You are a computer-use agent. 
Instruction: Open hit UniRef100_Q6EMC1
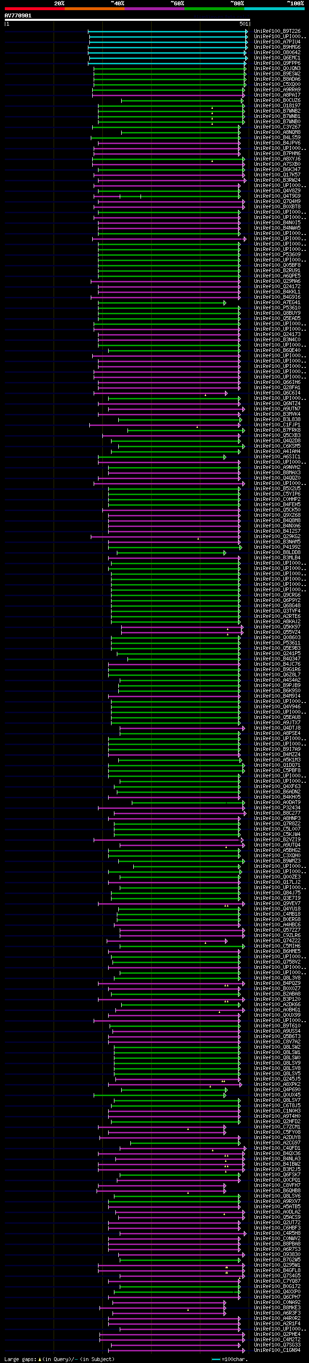(277, 58)
